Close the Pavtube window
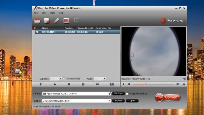This screenshot has width=204, height=115. [x=184, y=8]
